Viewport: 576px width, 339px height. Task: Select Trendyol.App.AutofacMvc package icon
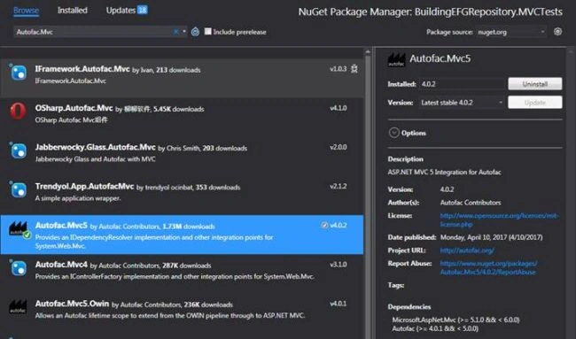tap(18, 189)
